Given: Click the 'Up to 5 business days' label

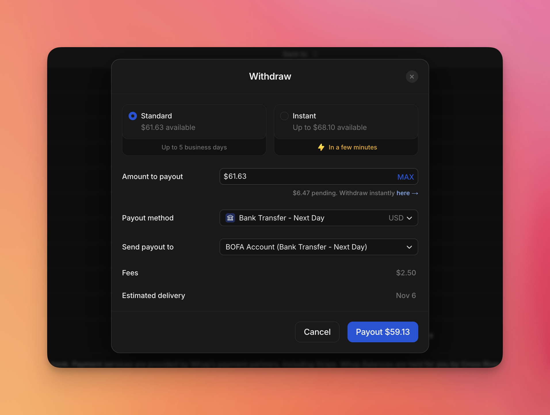Looking at the screenshot, I should [194, 147].
